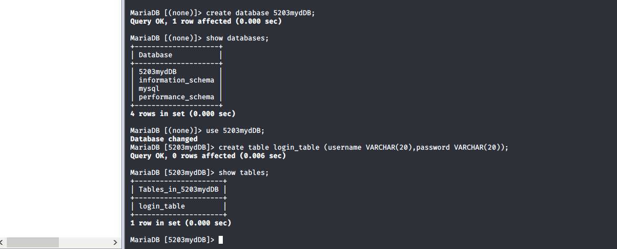Click the horizontal scrollbar right arrow
The image size is (617, 249).
click(116, 243)
